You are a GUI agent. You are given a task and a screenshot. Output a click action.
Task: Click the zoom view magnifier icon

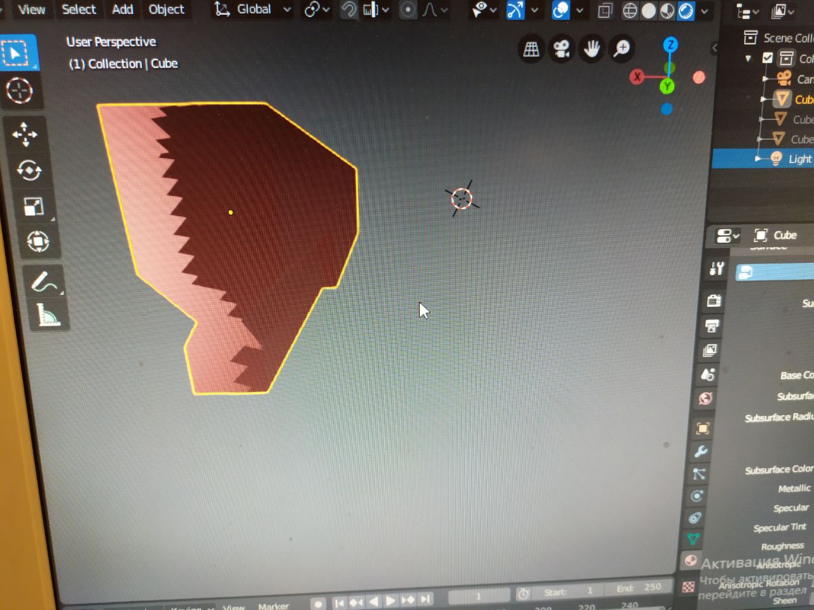tap(621, 48)
